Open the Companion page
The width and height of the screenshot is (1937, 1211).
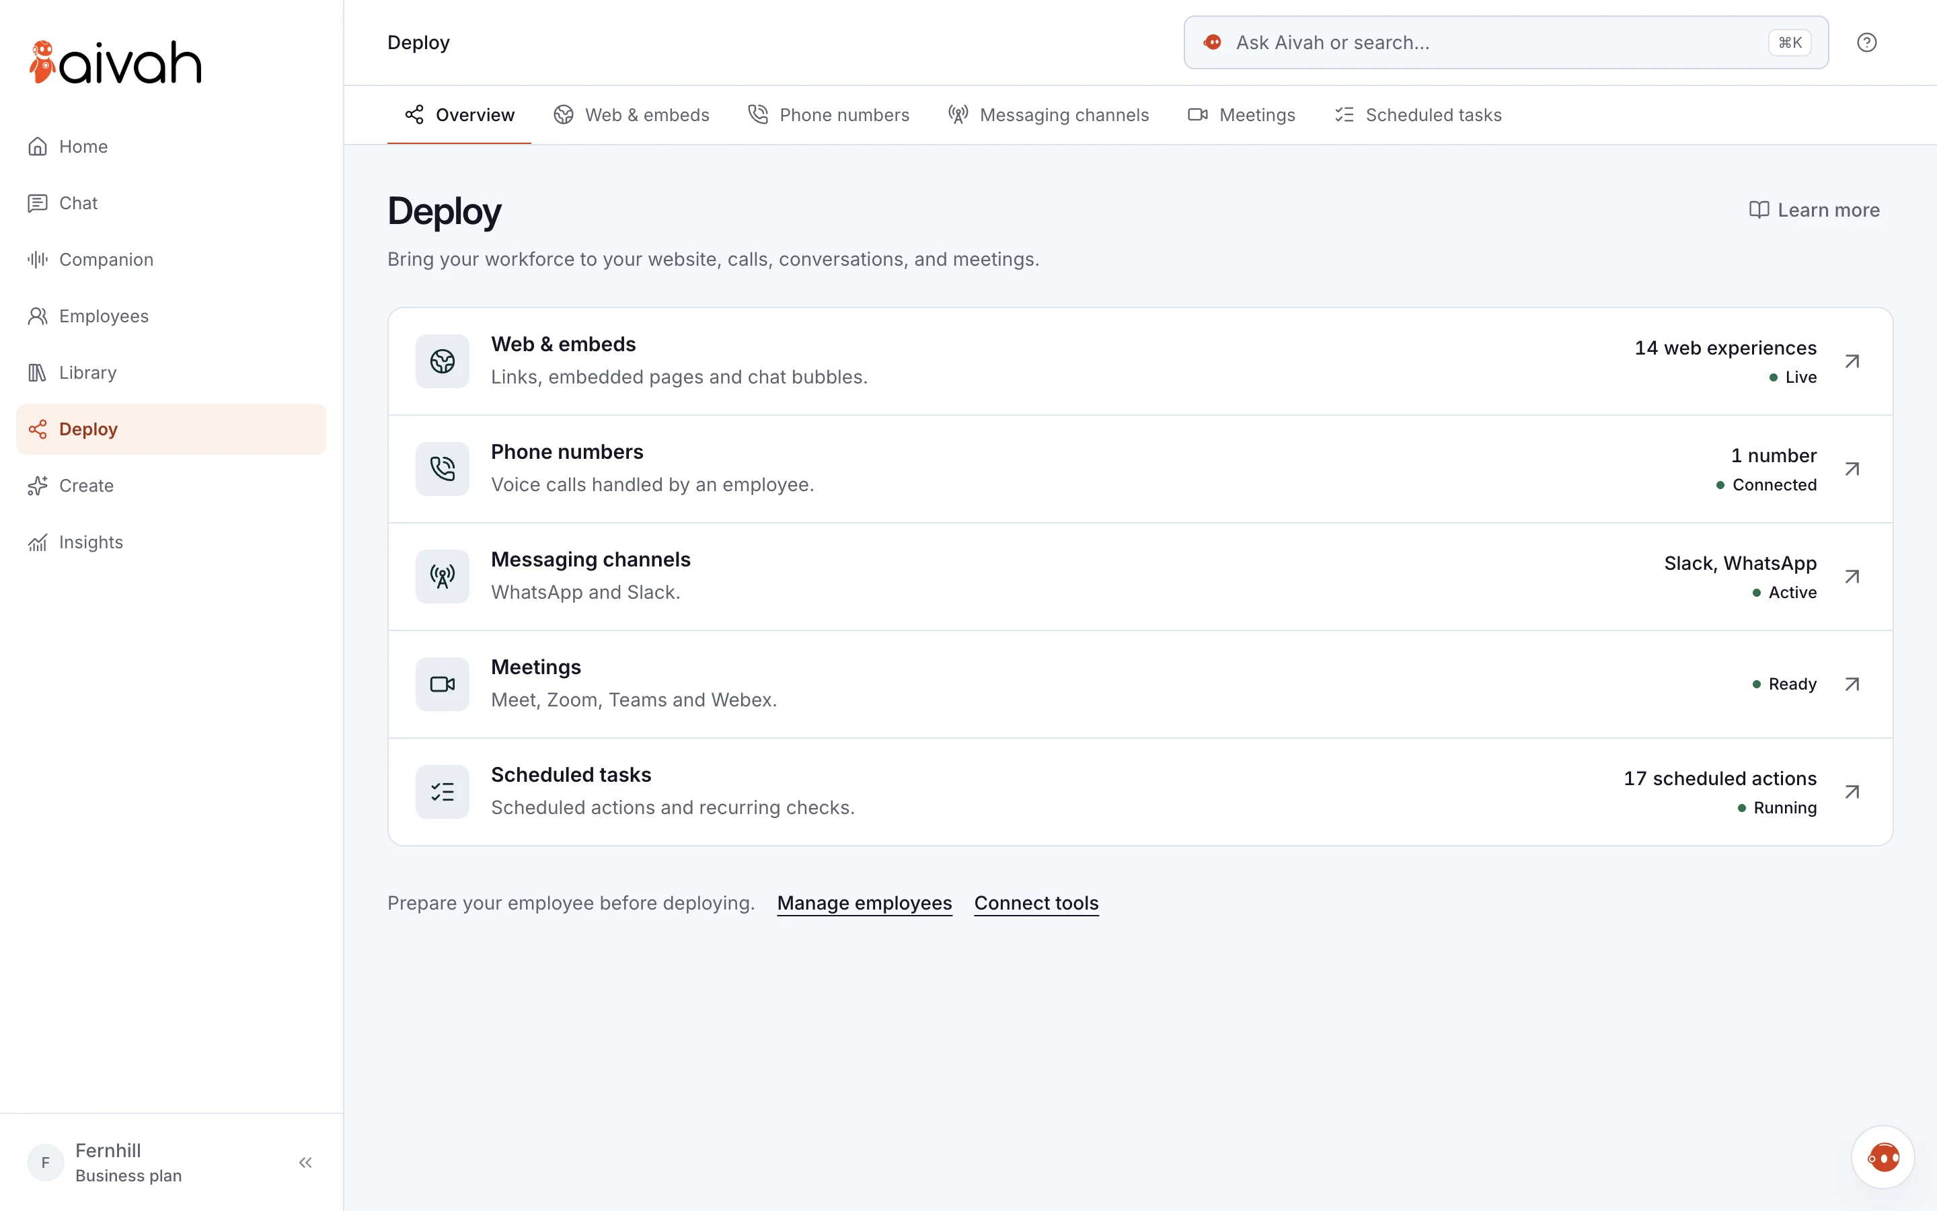172,260
